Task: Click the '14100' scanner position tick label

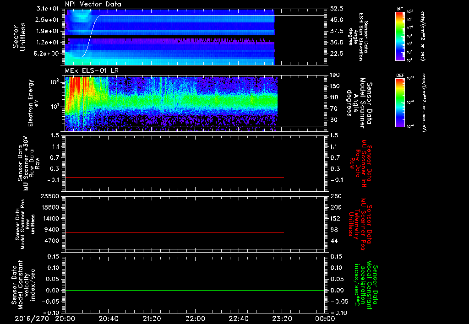Action: pyautogui.click(x=50, y=218)
